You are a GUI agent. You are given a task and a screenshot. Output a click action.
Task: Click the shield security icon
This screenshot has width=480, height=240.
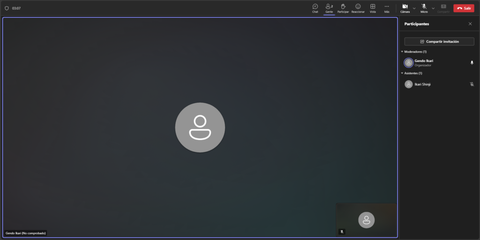pyautogui.click(x=7, y=8)
